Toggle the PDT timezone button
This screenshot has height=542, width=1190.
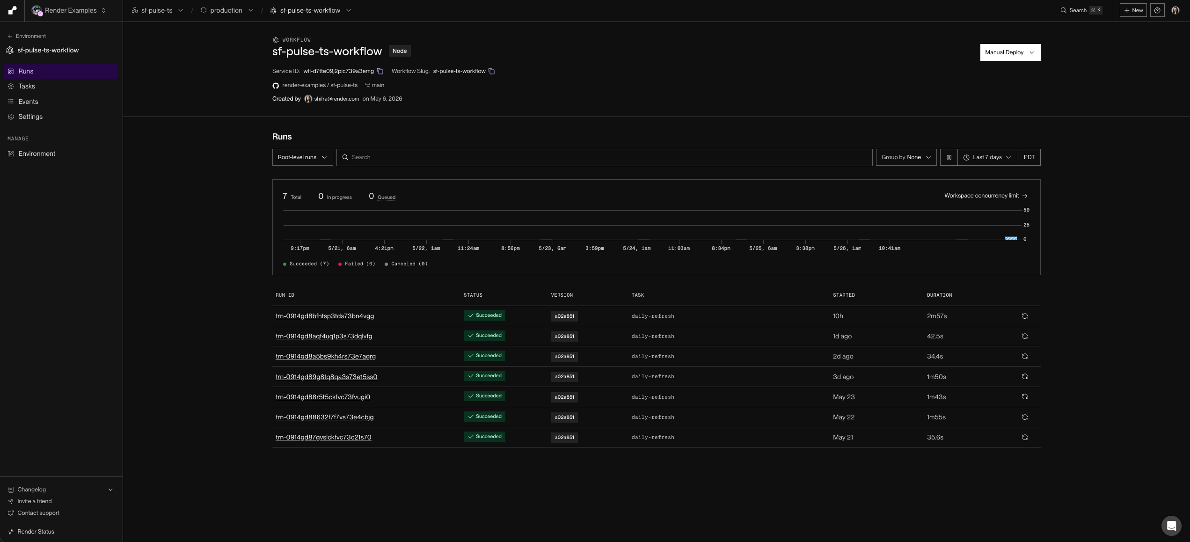[x=1029, y=157]
